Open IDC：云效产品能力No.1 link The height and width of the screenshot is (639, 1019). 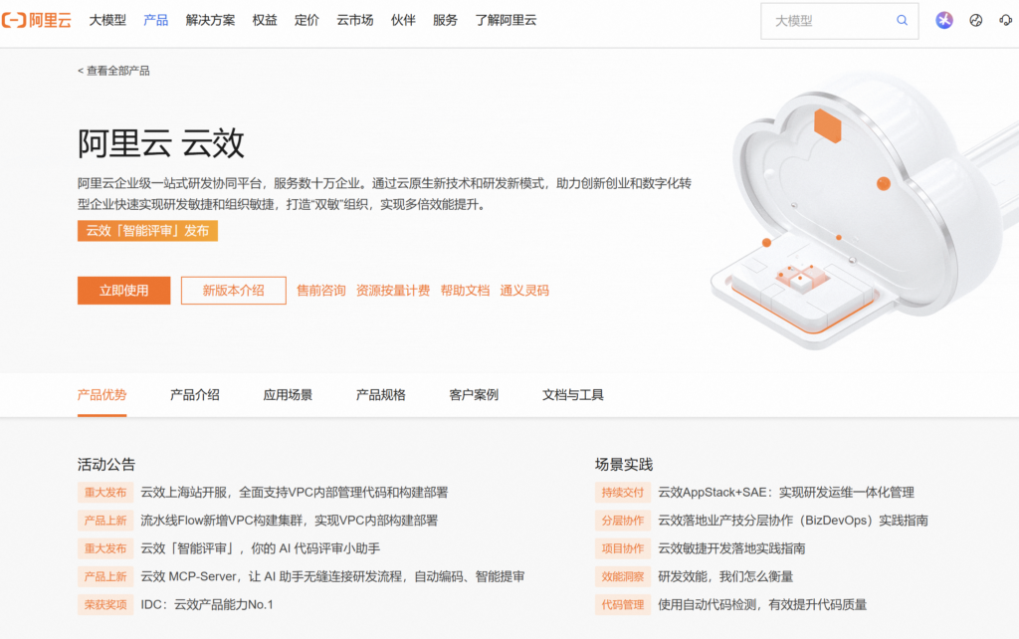(x=207, y=604)
